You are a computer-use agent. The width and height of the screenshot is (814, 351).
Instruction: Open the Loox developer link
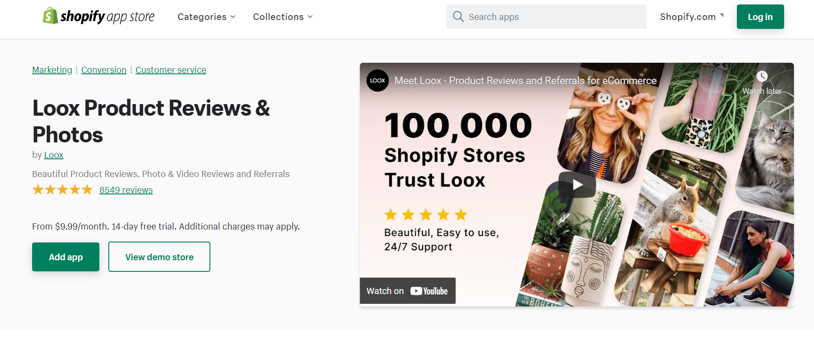(x=53, y=155)
